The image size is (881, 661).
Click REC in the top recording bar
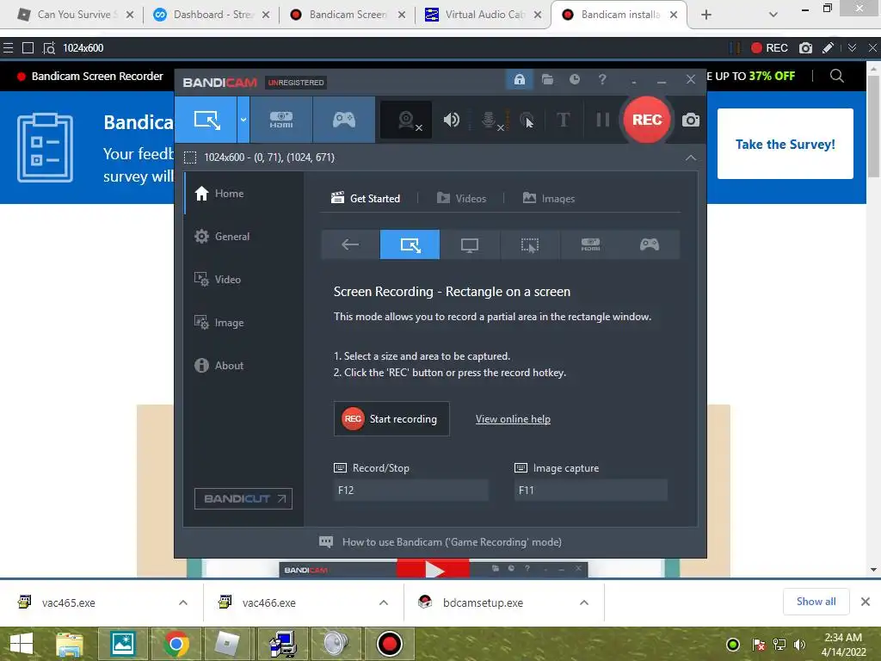point(769,48)
